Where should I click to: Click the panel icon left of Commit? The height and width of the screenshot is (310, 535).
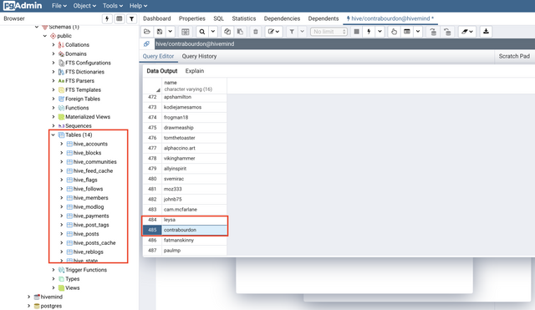(407, 32)
